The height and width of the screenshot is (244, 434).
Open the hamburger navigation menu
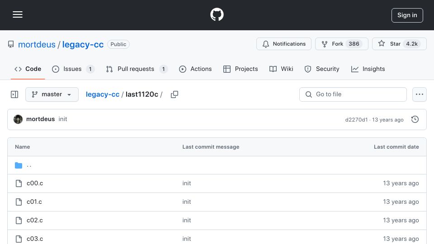pyautogui.click(x=18, y=14)
